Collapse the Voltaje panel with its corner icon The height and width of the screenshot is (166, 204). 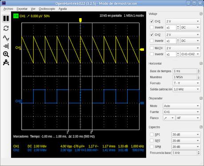(201, 14)
